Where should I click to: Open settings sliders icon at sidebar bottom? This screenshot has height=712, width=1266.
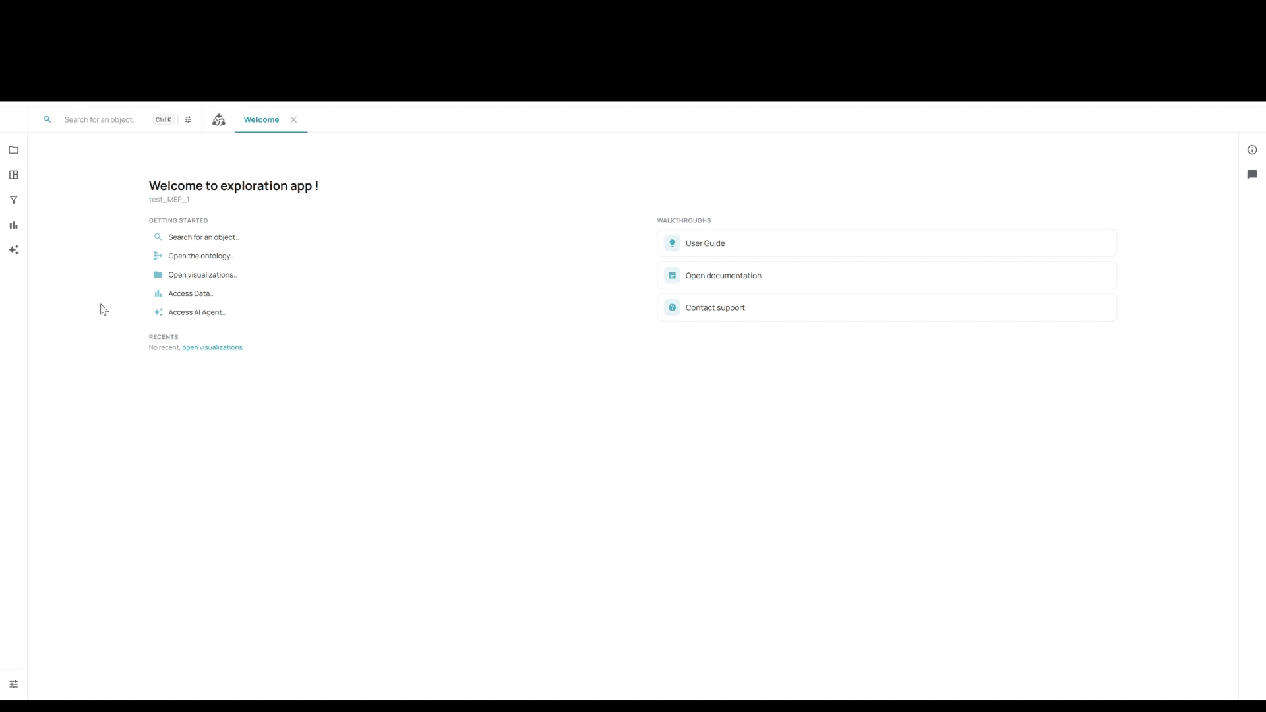point(13,684)
